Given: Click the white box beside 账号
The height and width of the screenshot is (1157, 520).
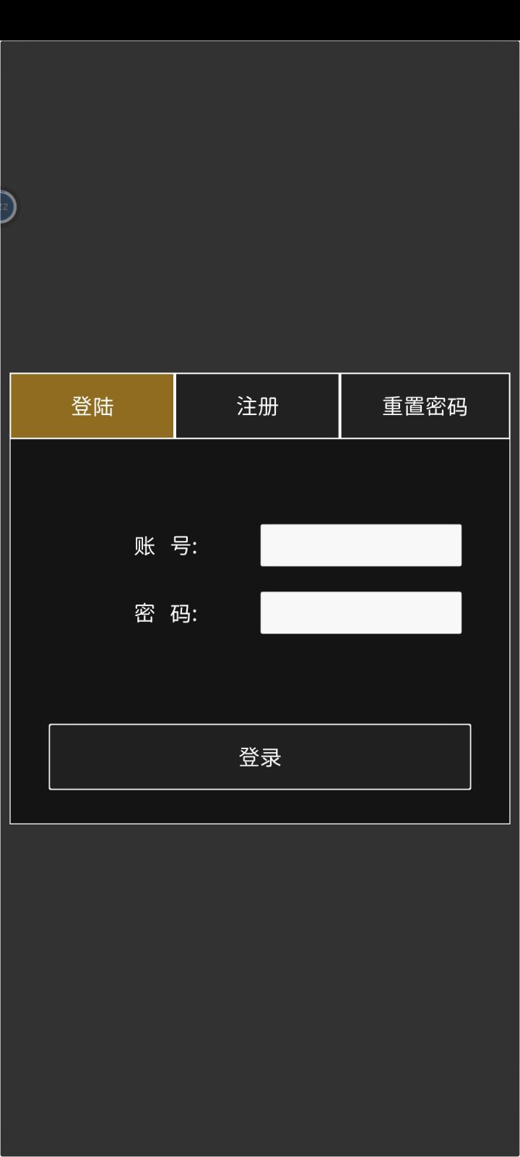Looking at the screenshot, I should pyautogui.click(x=361, y=545).
